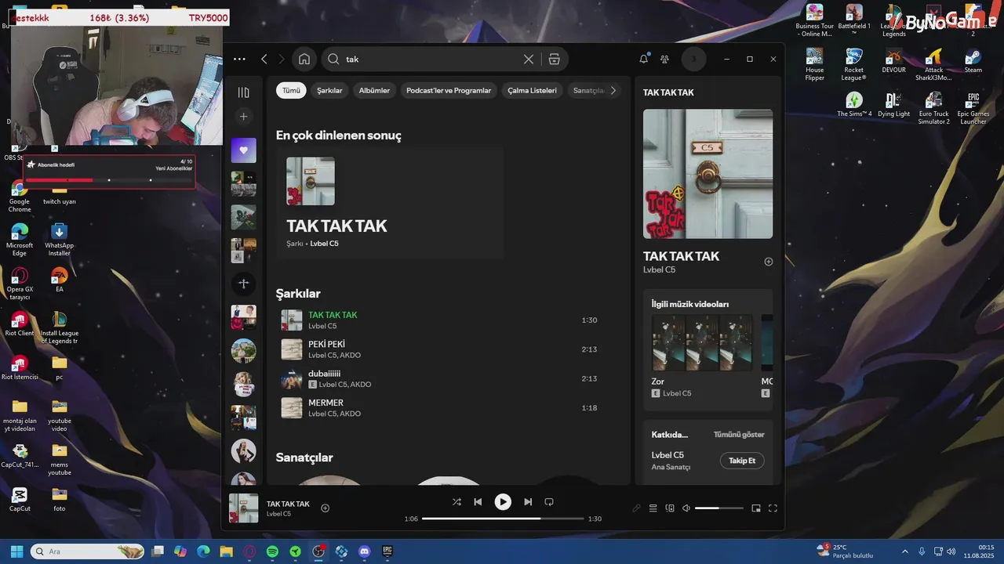Viewport: 1004px width, 564px height.
Task: Open the Liked Songs heart playlist
Action: 243,150
